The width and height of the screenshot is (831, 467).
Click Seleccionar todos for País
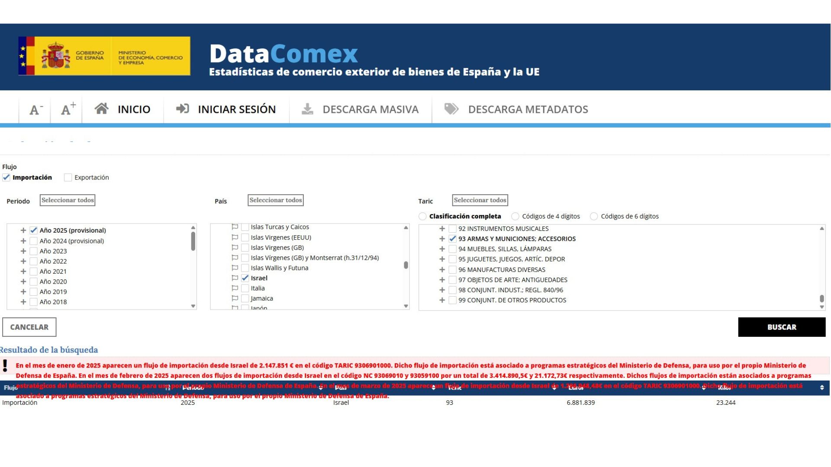pyautogui.click(x=275, y=200)
